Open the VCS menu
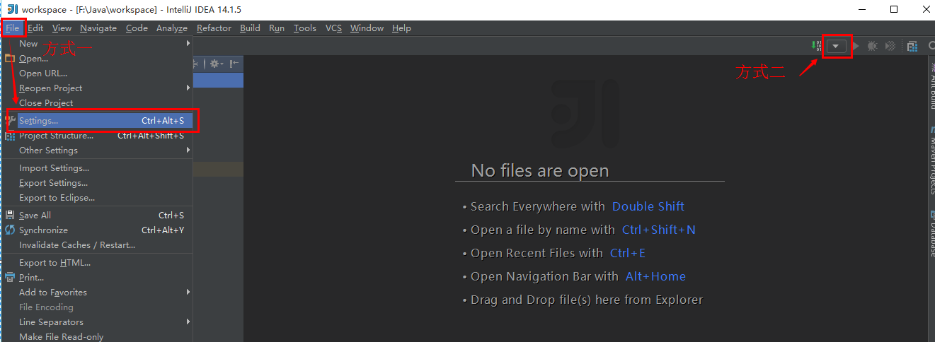The image size is (935, 342). pos(333,28)
